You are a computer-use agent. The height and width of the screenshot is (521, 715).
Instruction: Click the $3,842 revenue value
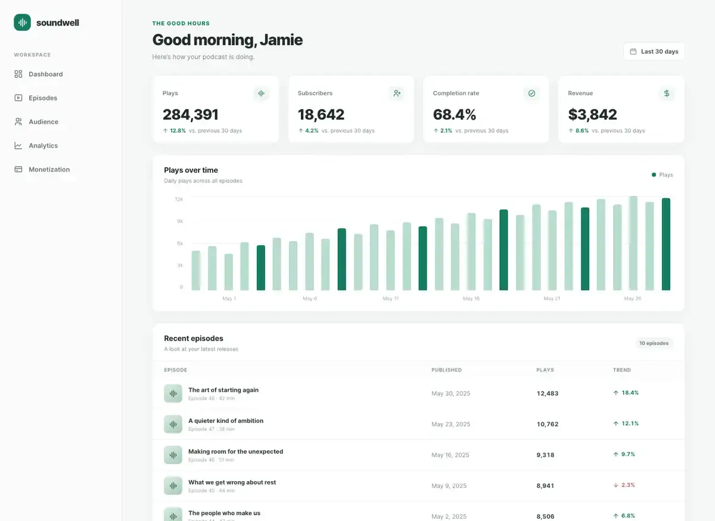592,114
